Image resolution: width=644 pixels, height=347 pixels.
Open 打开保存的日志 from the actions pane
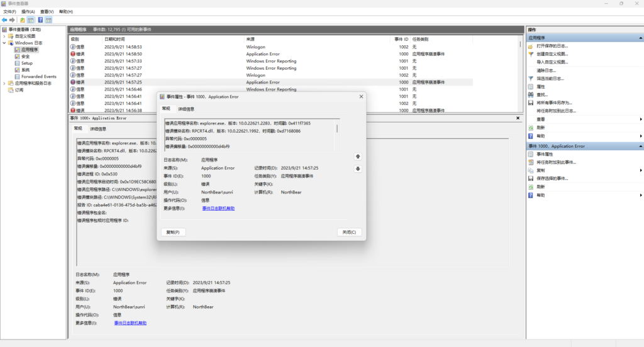pos(552,47)
